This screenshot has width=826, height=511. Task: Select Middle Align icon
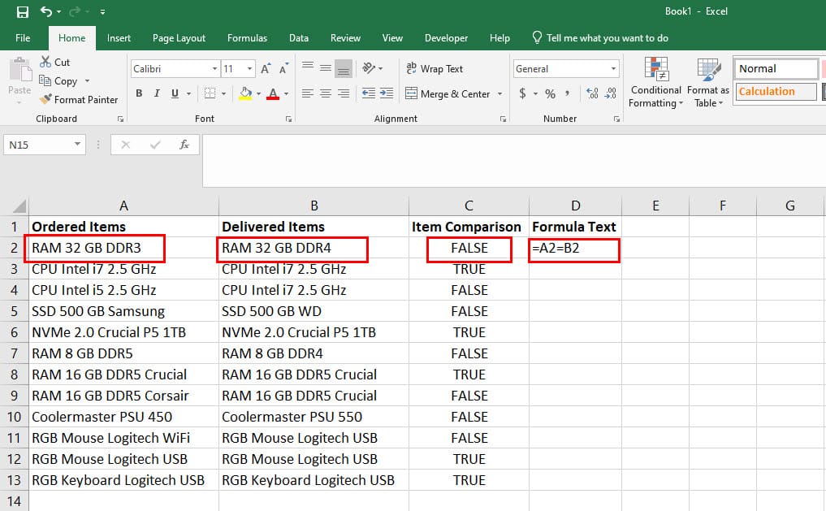click(326, 68)
